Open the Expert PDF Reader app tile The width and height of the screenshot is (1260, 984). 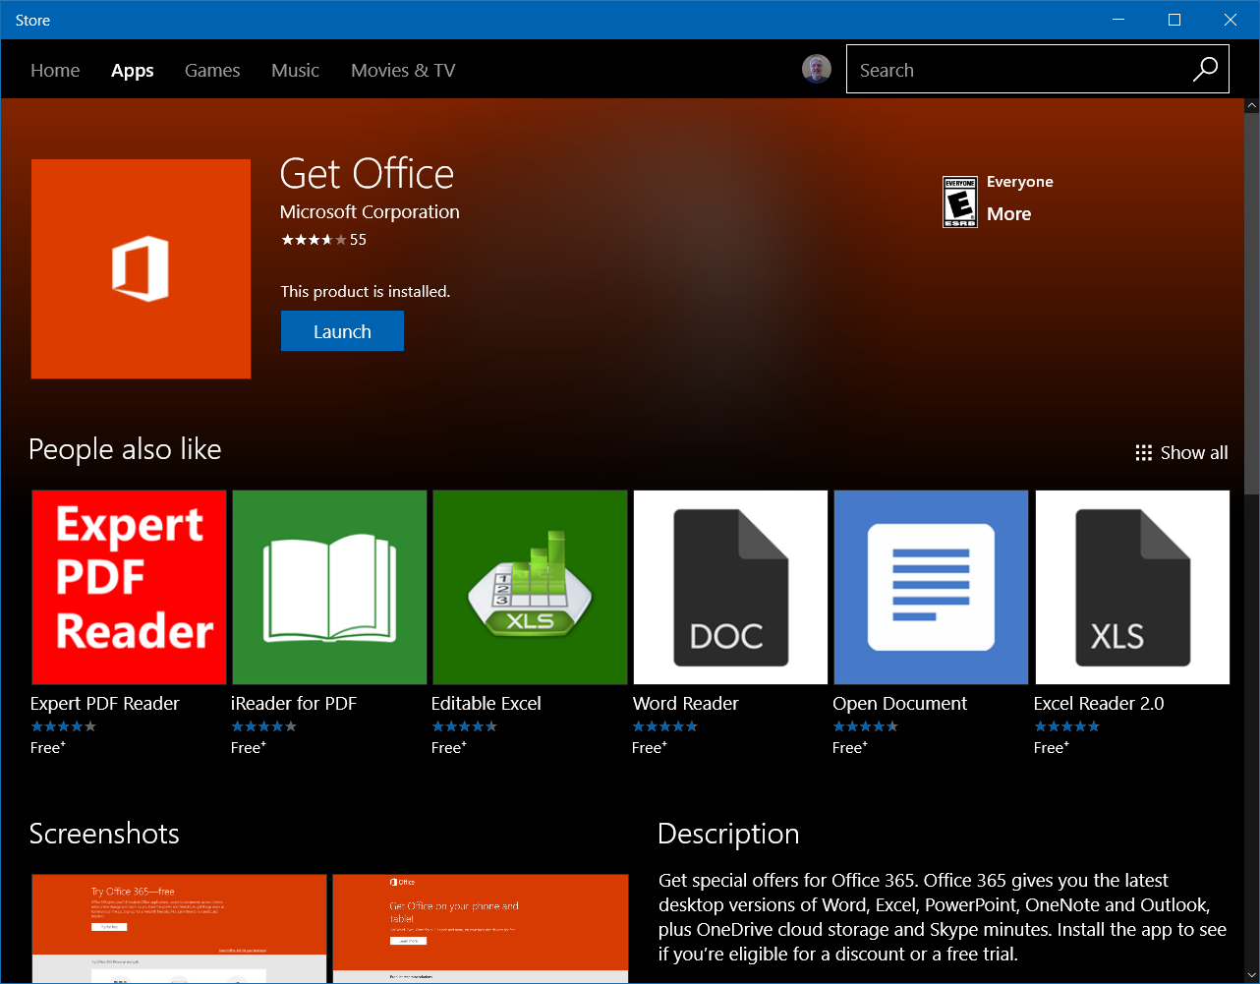pos(129,587)
